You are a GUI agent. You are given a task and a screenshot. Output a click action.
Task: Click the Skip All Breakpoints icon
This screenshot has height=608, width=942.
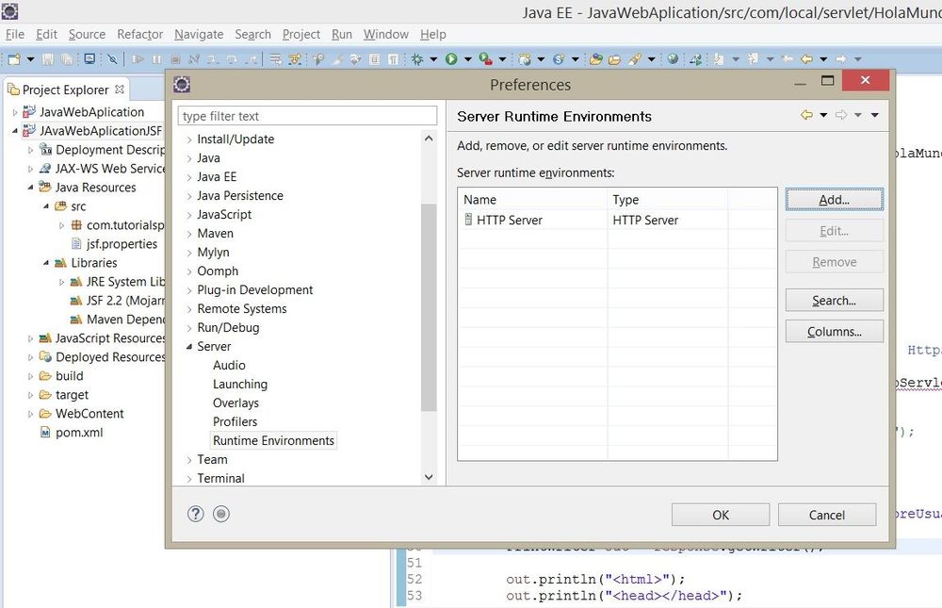click(112, 58)
